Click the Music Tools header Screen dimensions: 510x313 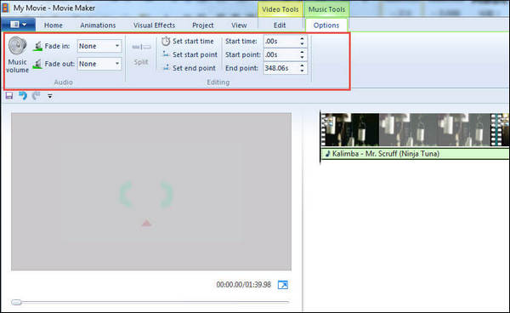(x=326, y=9)
